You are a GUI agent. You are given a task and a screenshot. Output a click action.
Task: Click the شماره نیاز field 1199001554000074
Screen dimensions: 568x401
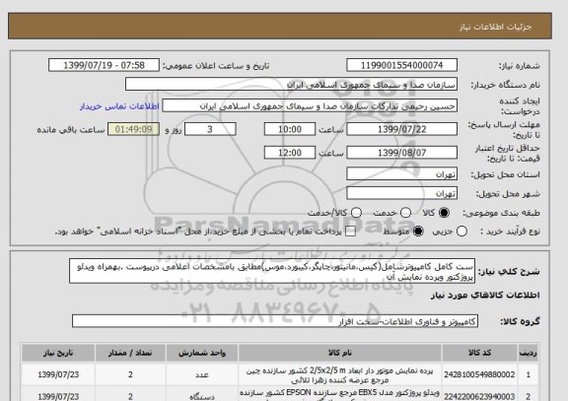pos(401,65)
